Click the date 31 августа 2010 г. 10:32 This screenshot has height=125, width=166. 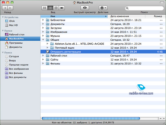(126, 63)
